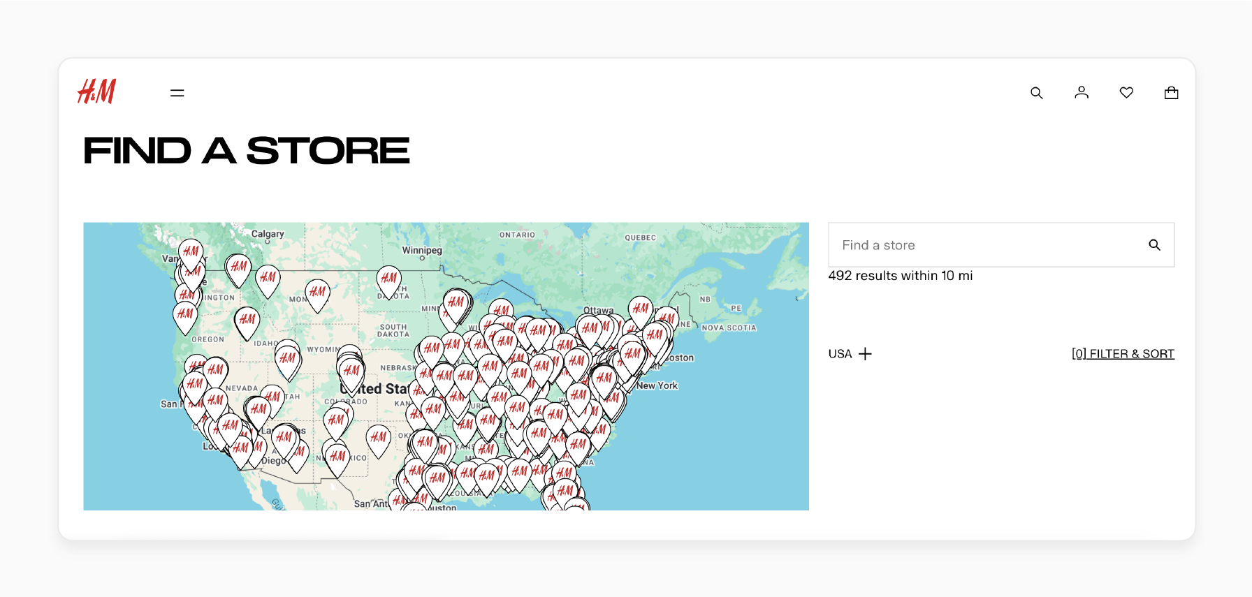
Task: Submit store search magnifier button
Action: (x=1155, y=245)
